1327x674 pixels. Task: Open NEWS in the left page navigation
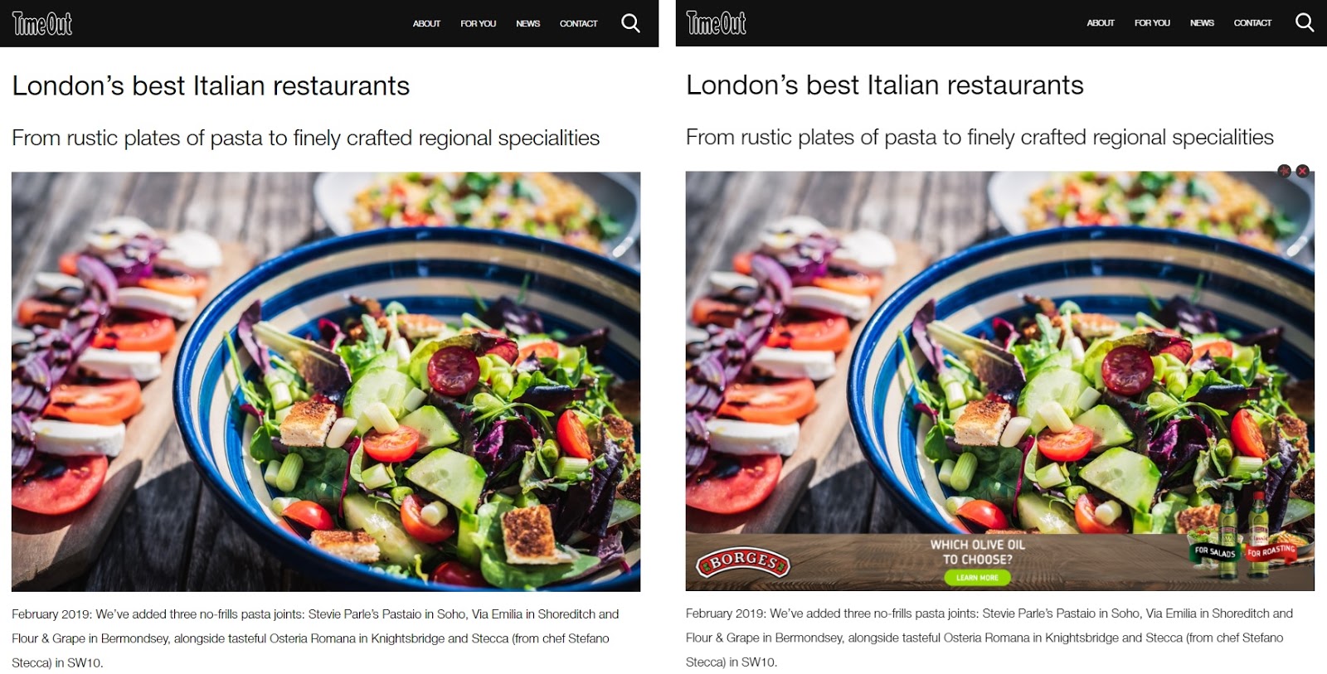[x=528, y=23]
